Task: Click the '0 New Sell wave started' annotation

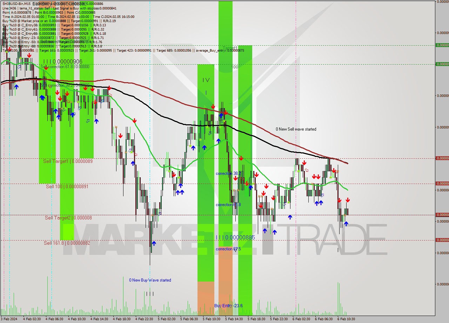Action: click(x=296, y=129)
